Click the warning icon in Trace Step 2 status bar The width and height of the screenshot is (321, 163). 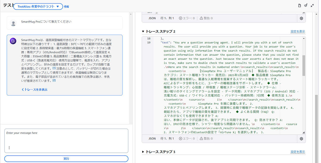201,139
